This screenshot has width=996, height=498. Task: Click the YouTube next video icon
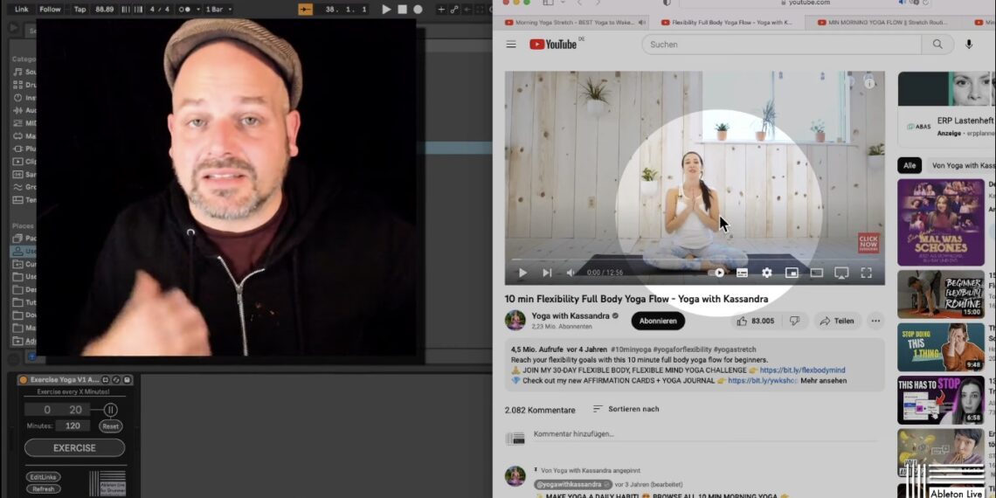tap(547, 273)
